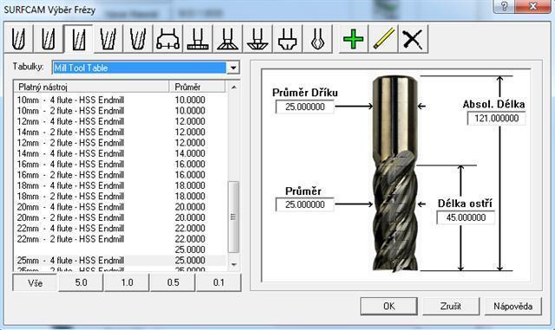Click the Zrušit cancel button
The image size is (555, 330).
(x=451, y=306)
